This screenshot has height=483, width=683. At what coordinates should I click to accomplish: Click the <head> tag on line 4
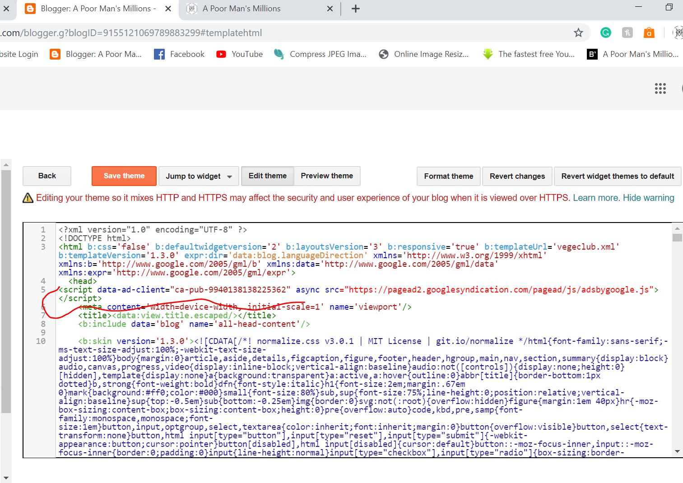pyautogui.click(x=83, y=281)
